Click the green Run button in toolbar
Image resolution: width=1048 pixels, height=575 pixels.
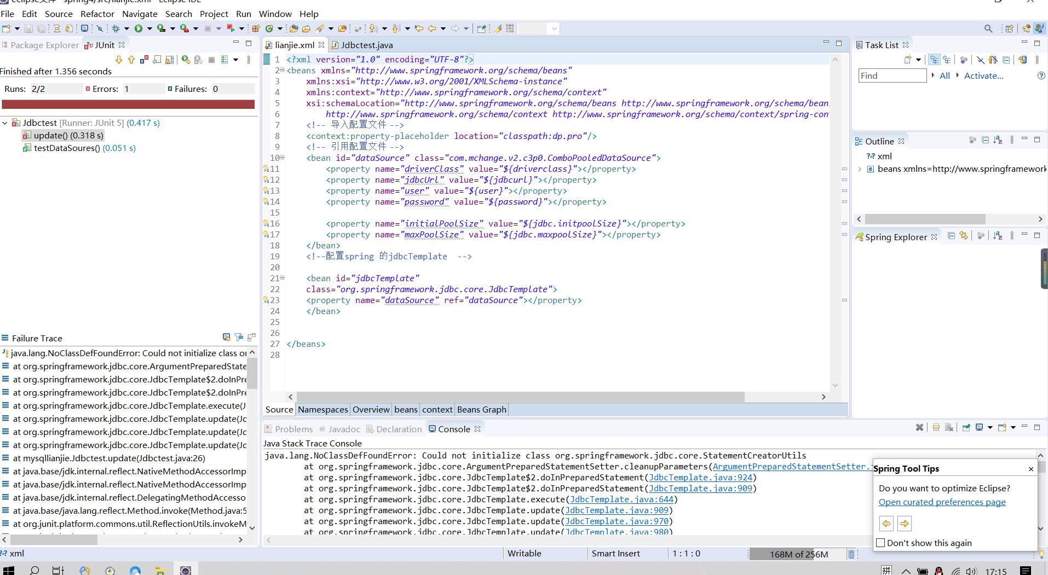pos(139,28)
